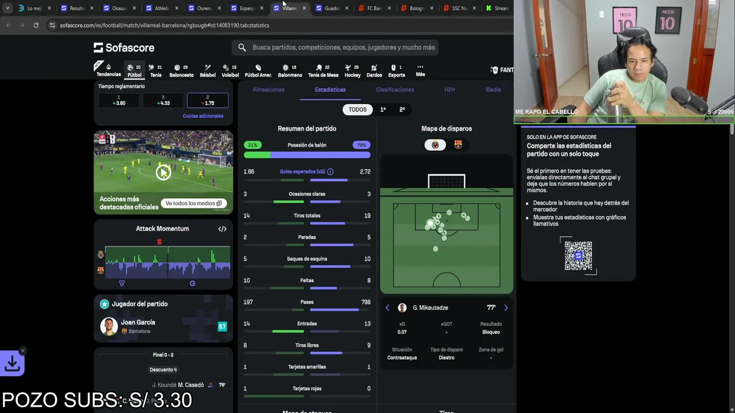Play the match highlights video
This screenshot has height=413, width=735.
[163, 172]
